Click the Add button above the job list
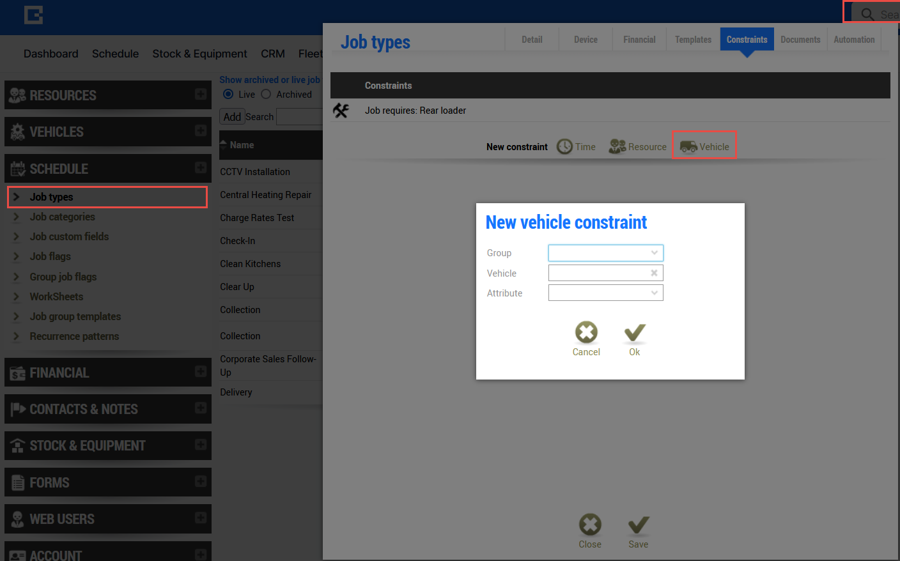Image resolution: width=900 pixels, height=561 pixels. 232,117
